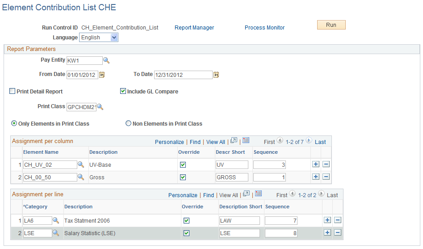Zoom Assignment per column grid in new window
Screen dimensions: 423x249
(234, 140)
